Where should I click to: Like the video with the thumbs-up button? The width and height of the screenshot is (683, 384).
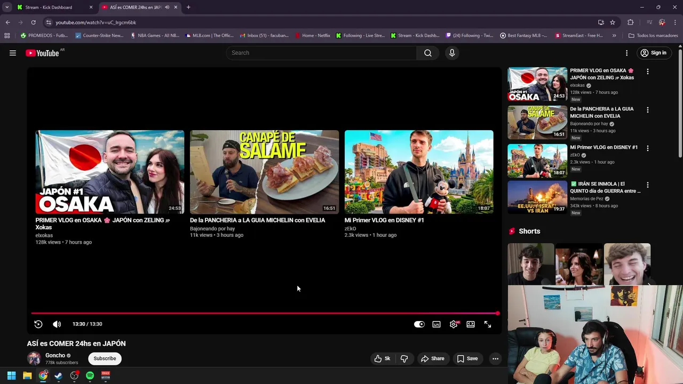[x=383, y=358]
